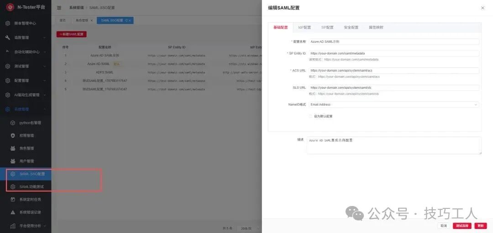Expand the 测试管理 menu chevron
The width and height of the screenshot is (493, 233).
click(44, 66)
